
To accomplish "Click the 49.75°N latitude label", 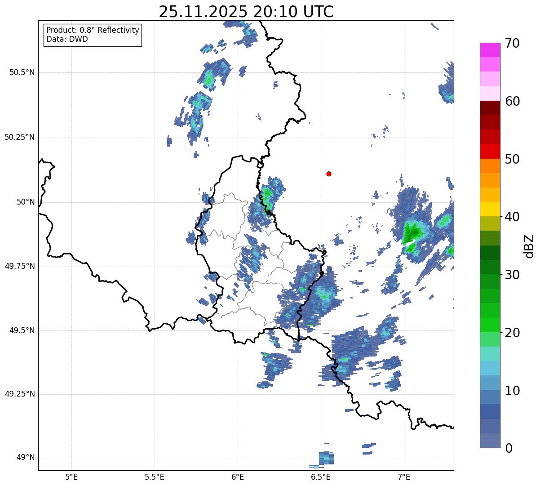I will 20,266.
